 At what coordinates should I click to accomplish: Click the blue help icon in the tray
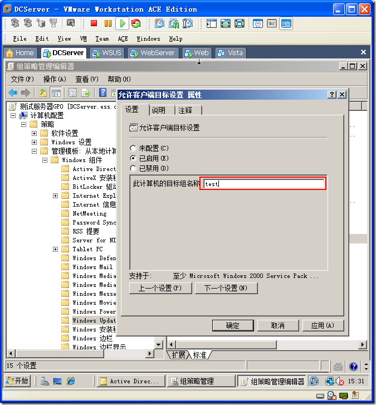353,367
